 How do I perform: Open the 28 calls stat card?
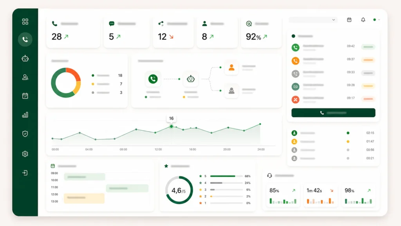coord(73,32)
